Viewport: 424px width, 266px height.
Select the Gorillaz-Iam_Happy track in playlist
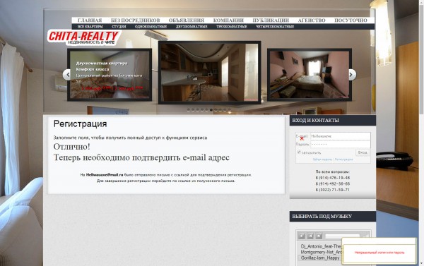pos(321,258)
